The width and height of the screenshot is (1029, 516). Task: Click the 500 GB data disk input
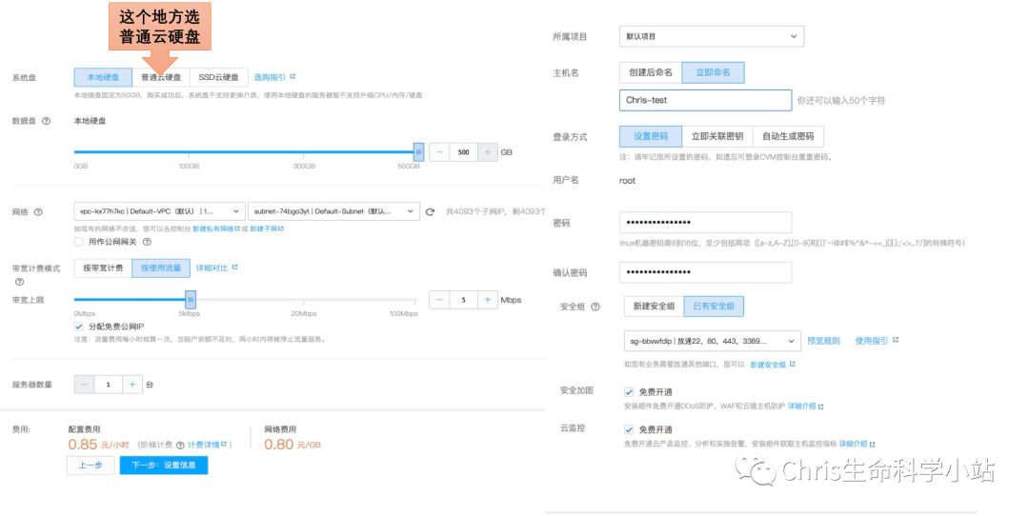[463, 152]
